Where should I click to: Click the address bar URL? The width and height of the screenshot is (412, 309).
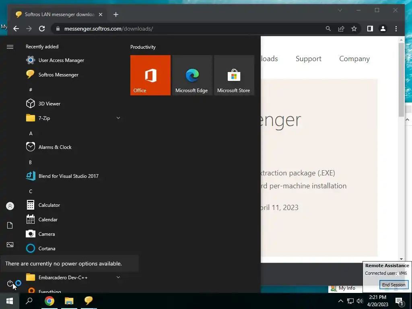(109, 29)
